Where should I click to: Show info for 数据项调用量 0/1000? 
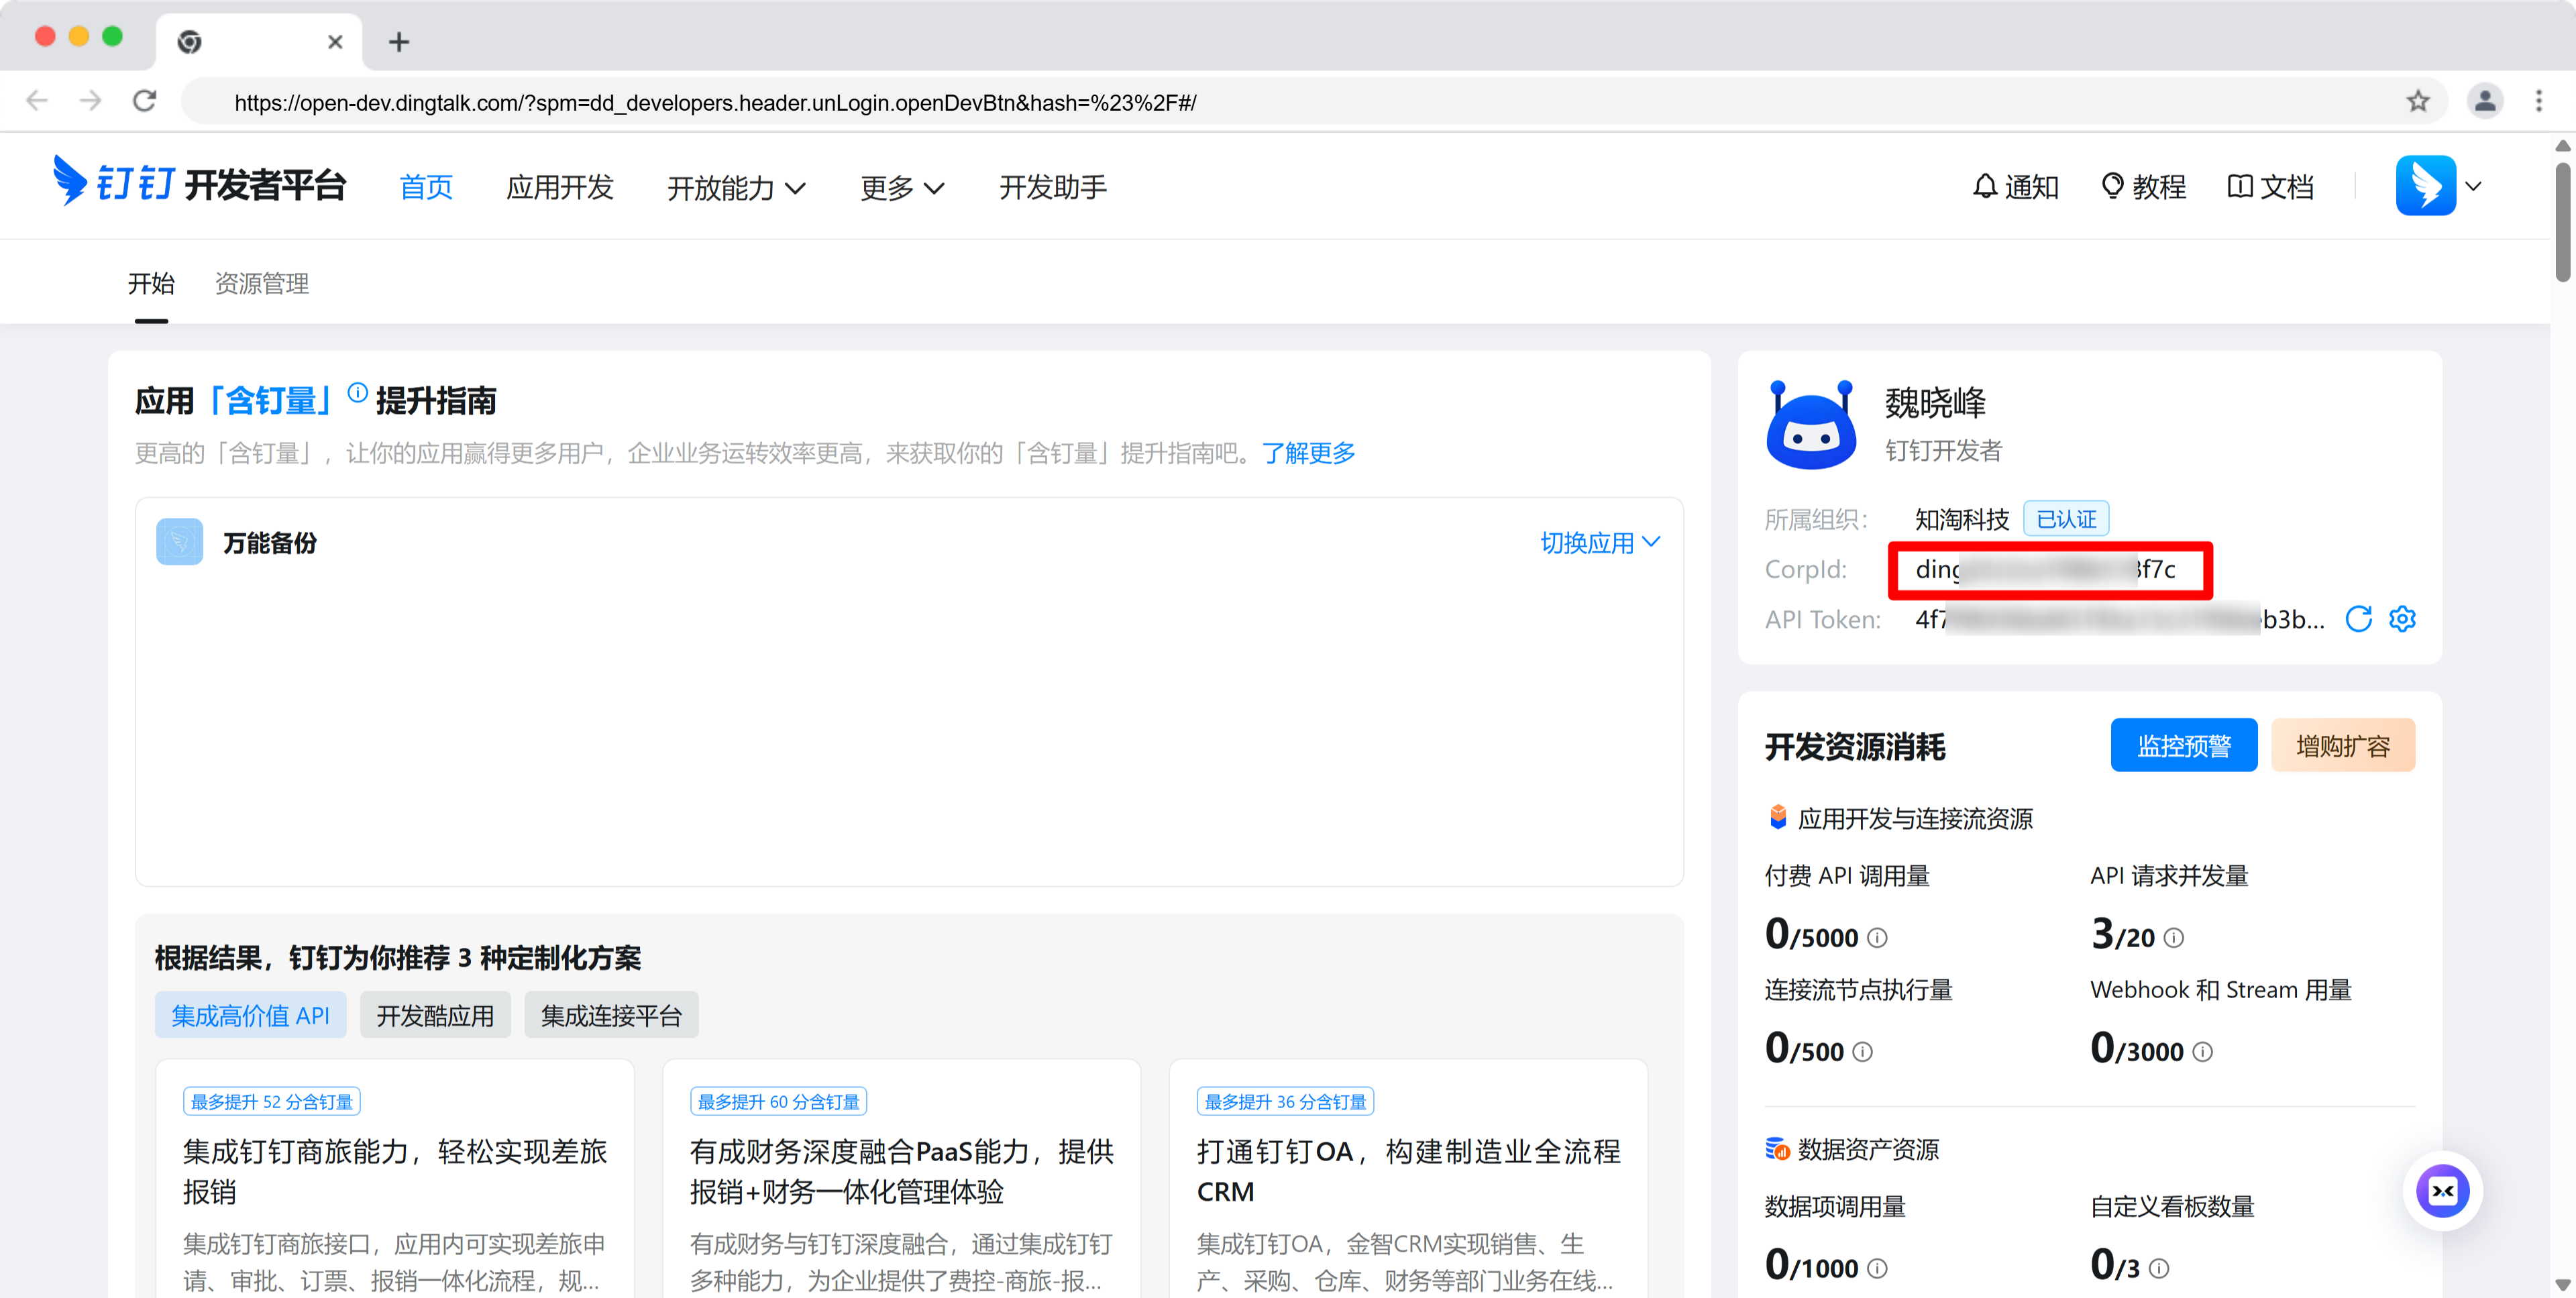point(1877,1268)
